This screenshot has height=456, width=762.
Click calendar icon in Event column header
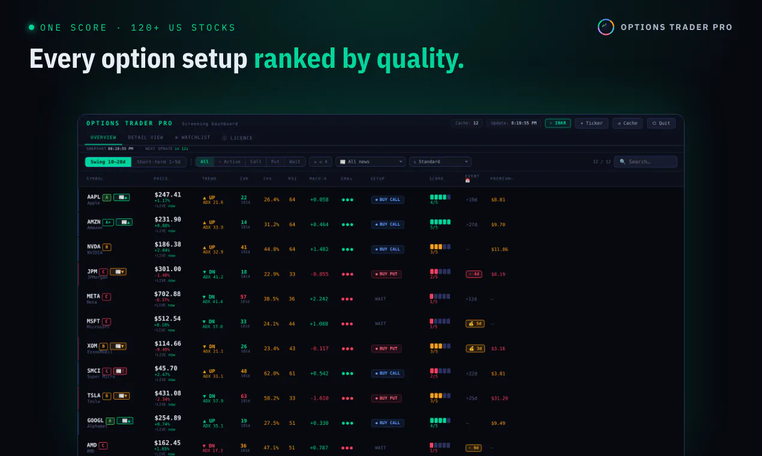[x=467, y=181]
